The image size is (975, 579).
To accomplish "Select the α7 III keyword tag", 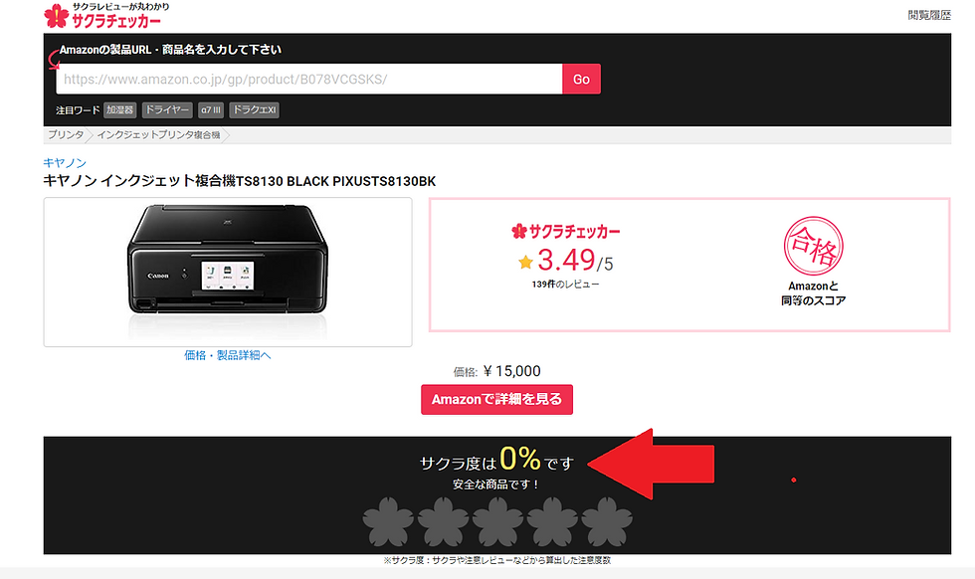I will tap(211, 110).
